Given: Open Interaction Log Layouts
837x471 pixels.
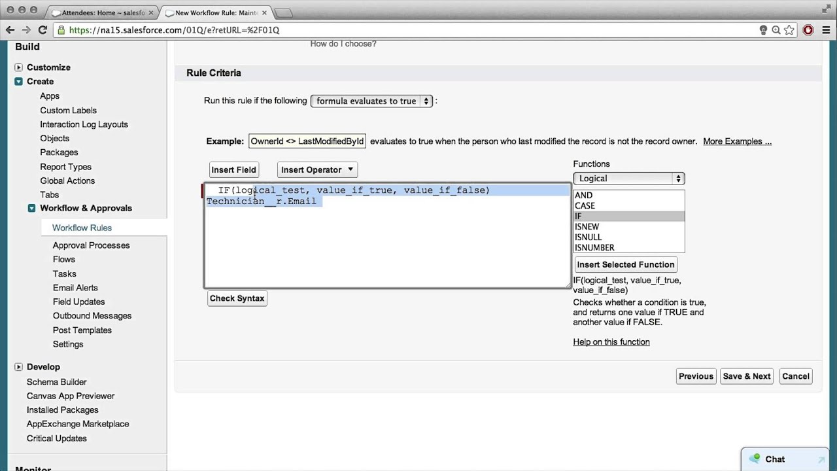Looking at the screenshot, I should [x=84, y=124].
